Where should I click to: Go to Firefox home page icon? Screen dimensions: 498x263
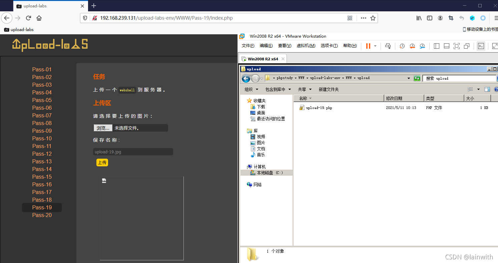(39, 18)
